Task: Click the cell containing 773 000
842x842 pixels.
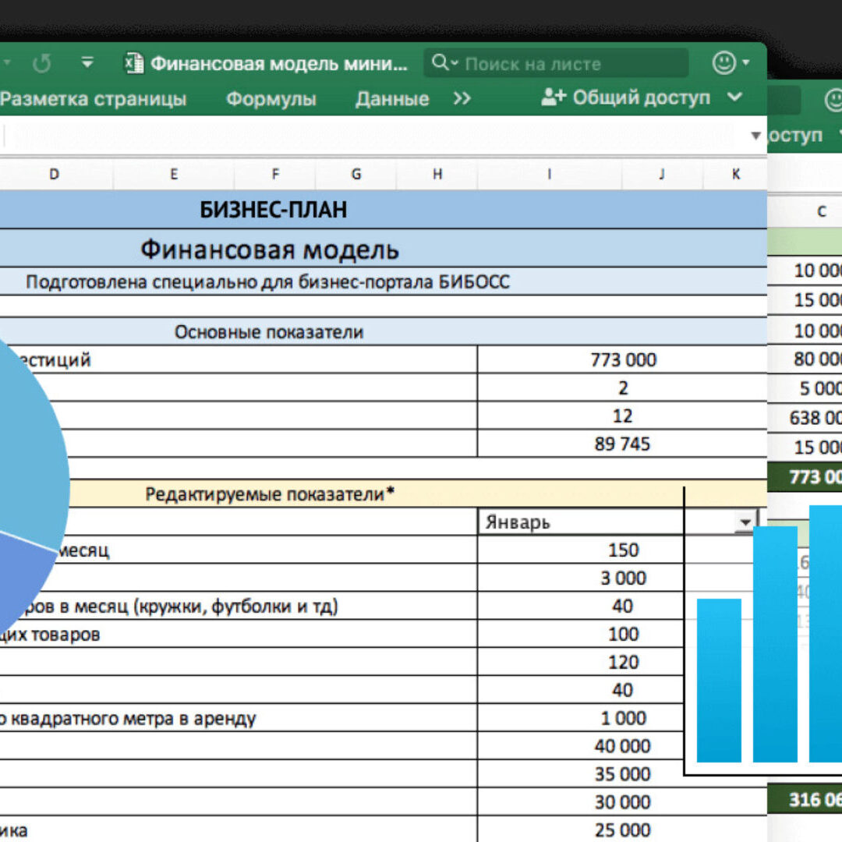Action: (x=622, y=359)
